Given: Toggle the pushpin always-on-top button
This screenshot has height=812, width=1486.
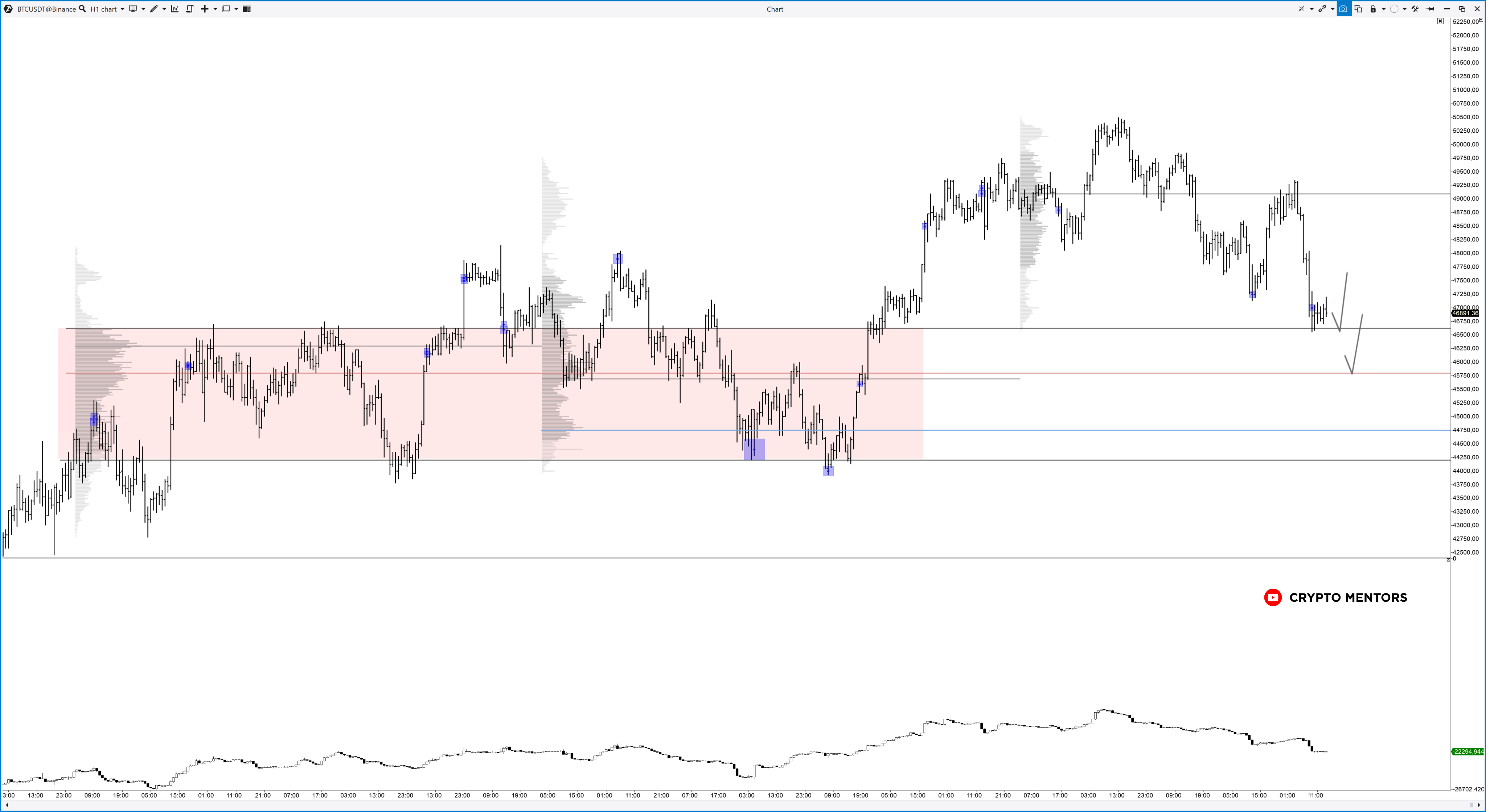Looking at the screenshot, I should coord(1430,9).
